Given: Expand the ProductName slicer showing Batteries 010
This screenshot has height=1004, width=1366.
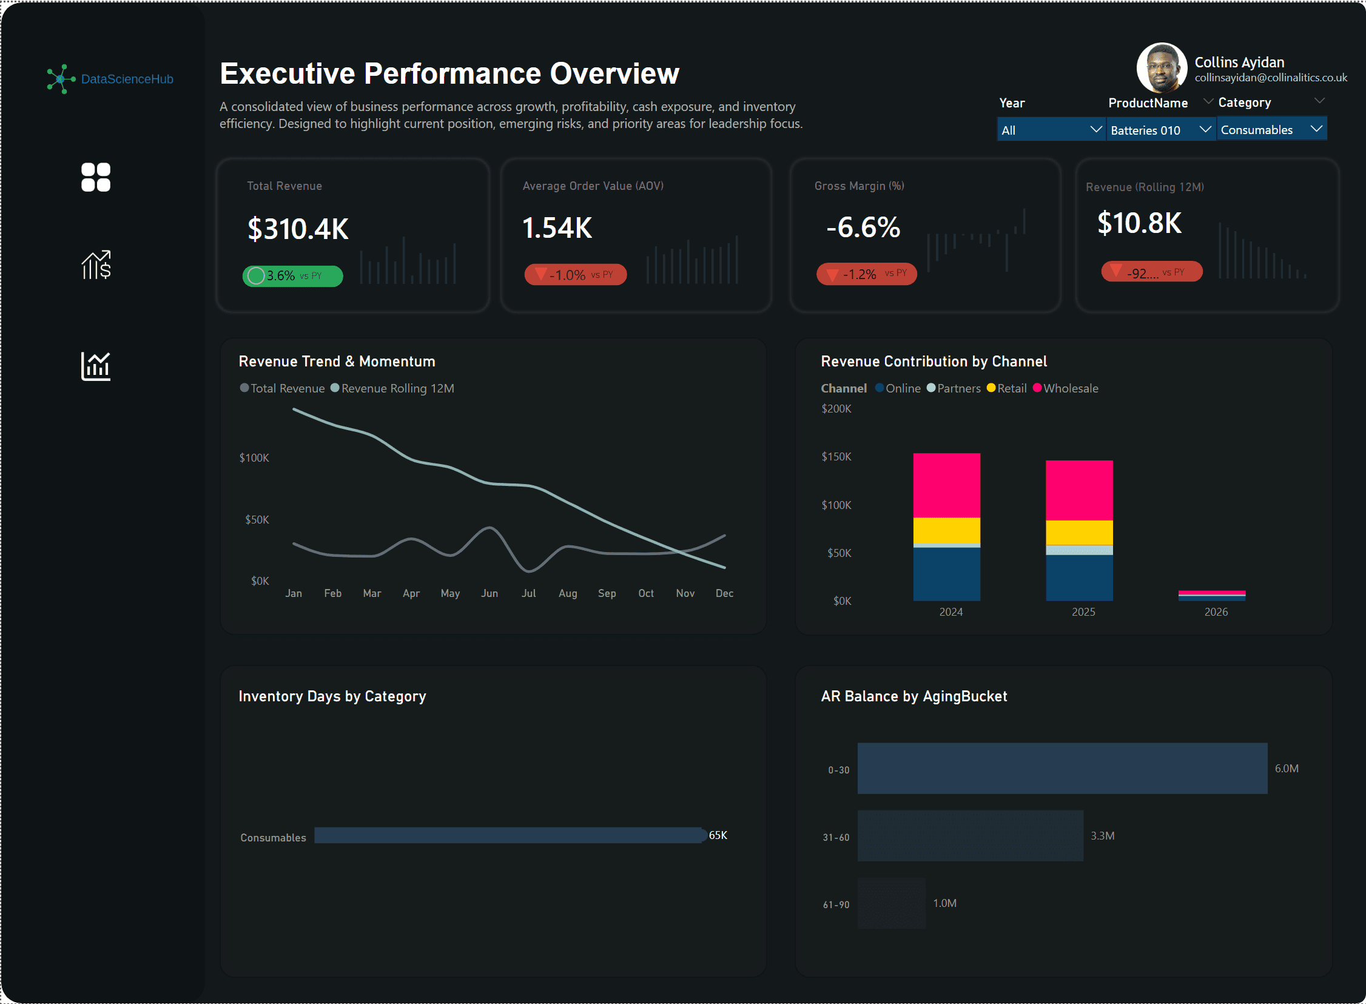Looking at the screenshot, I should click(1160, 129).
